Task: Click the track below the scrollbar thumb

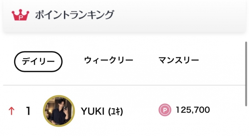Action: pos(246,120)
